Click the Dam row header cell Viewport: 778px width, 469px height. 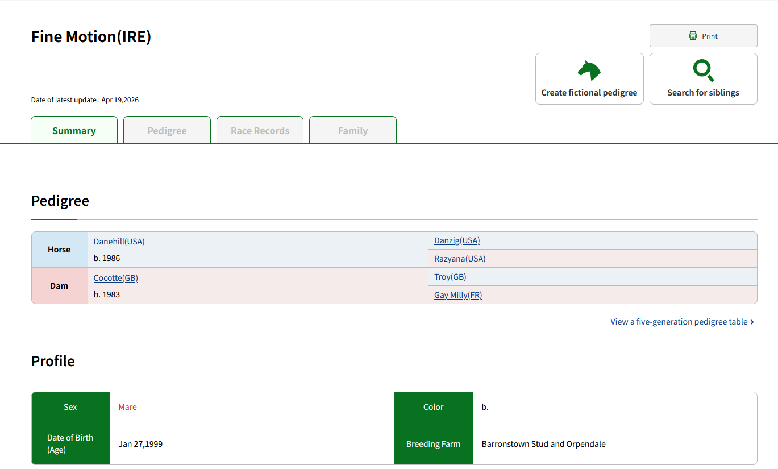coord(60,286)
